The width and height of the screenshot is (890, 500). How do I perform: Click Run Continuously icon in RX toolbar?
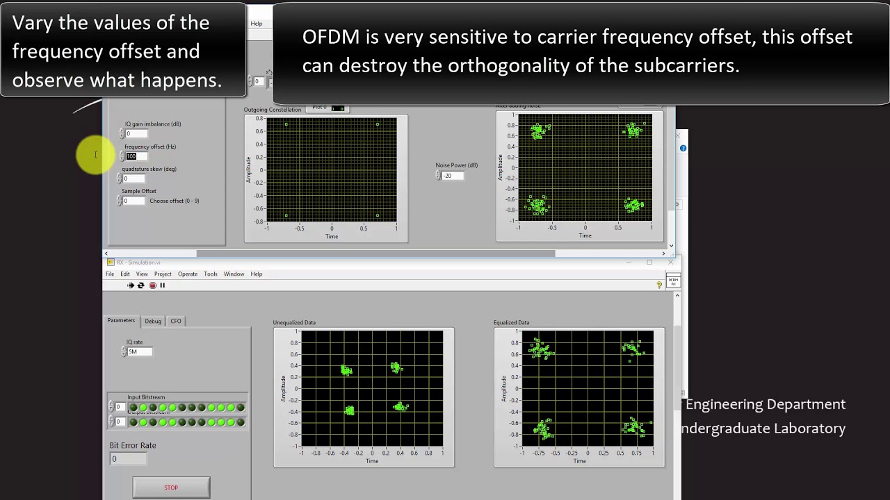(140, 285)
